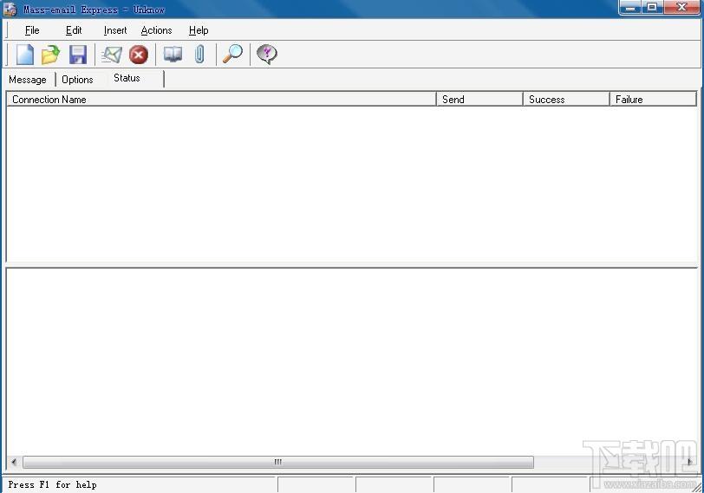Click the horizontal scrollbar left arrow

pos(14,462)
